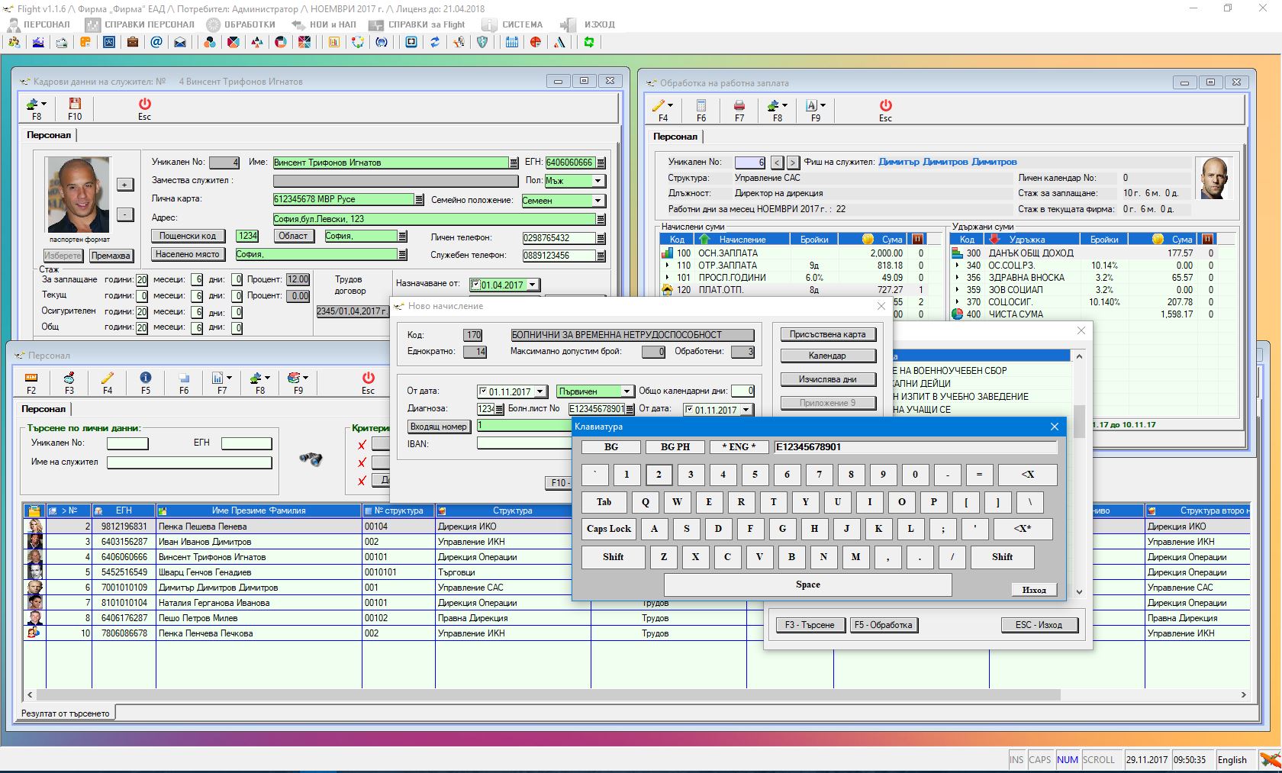Open the СИСТЕМА menu

point(512,24)
